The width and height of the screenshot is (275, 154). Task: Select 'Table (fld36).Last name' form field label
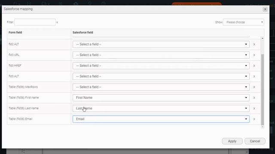[24, 108]
